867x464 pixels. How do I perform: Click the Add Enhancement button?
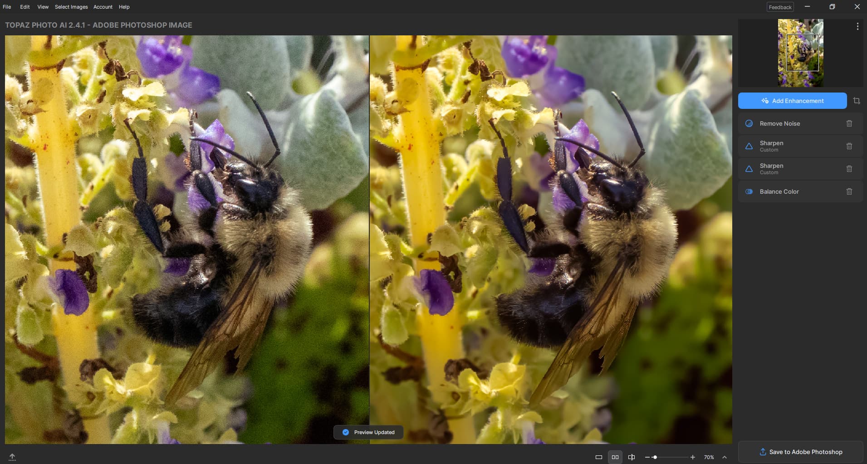[x=792, y=101]
